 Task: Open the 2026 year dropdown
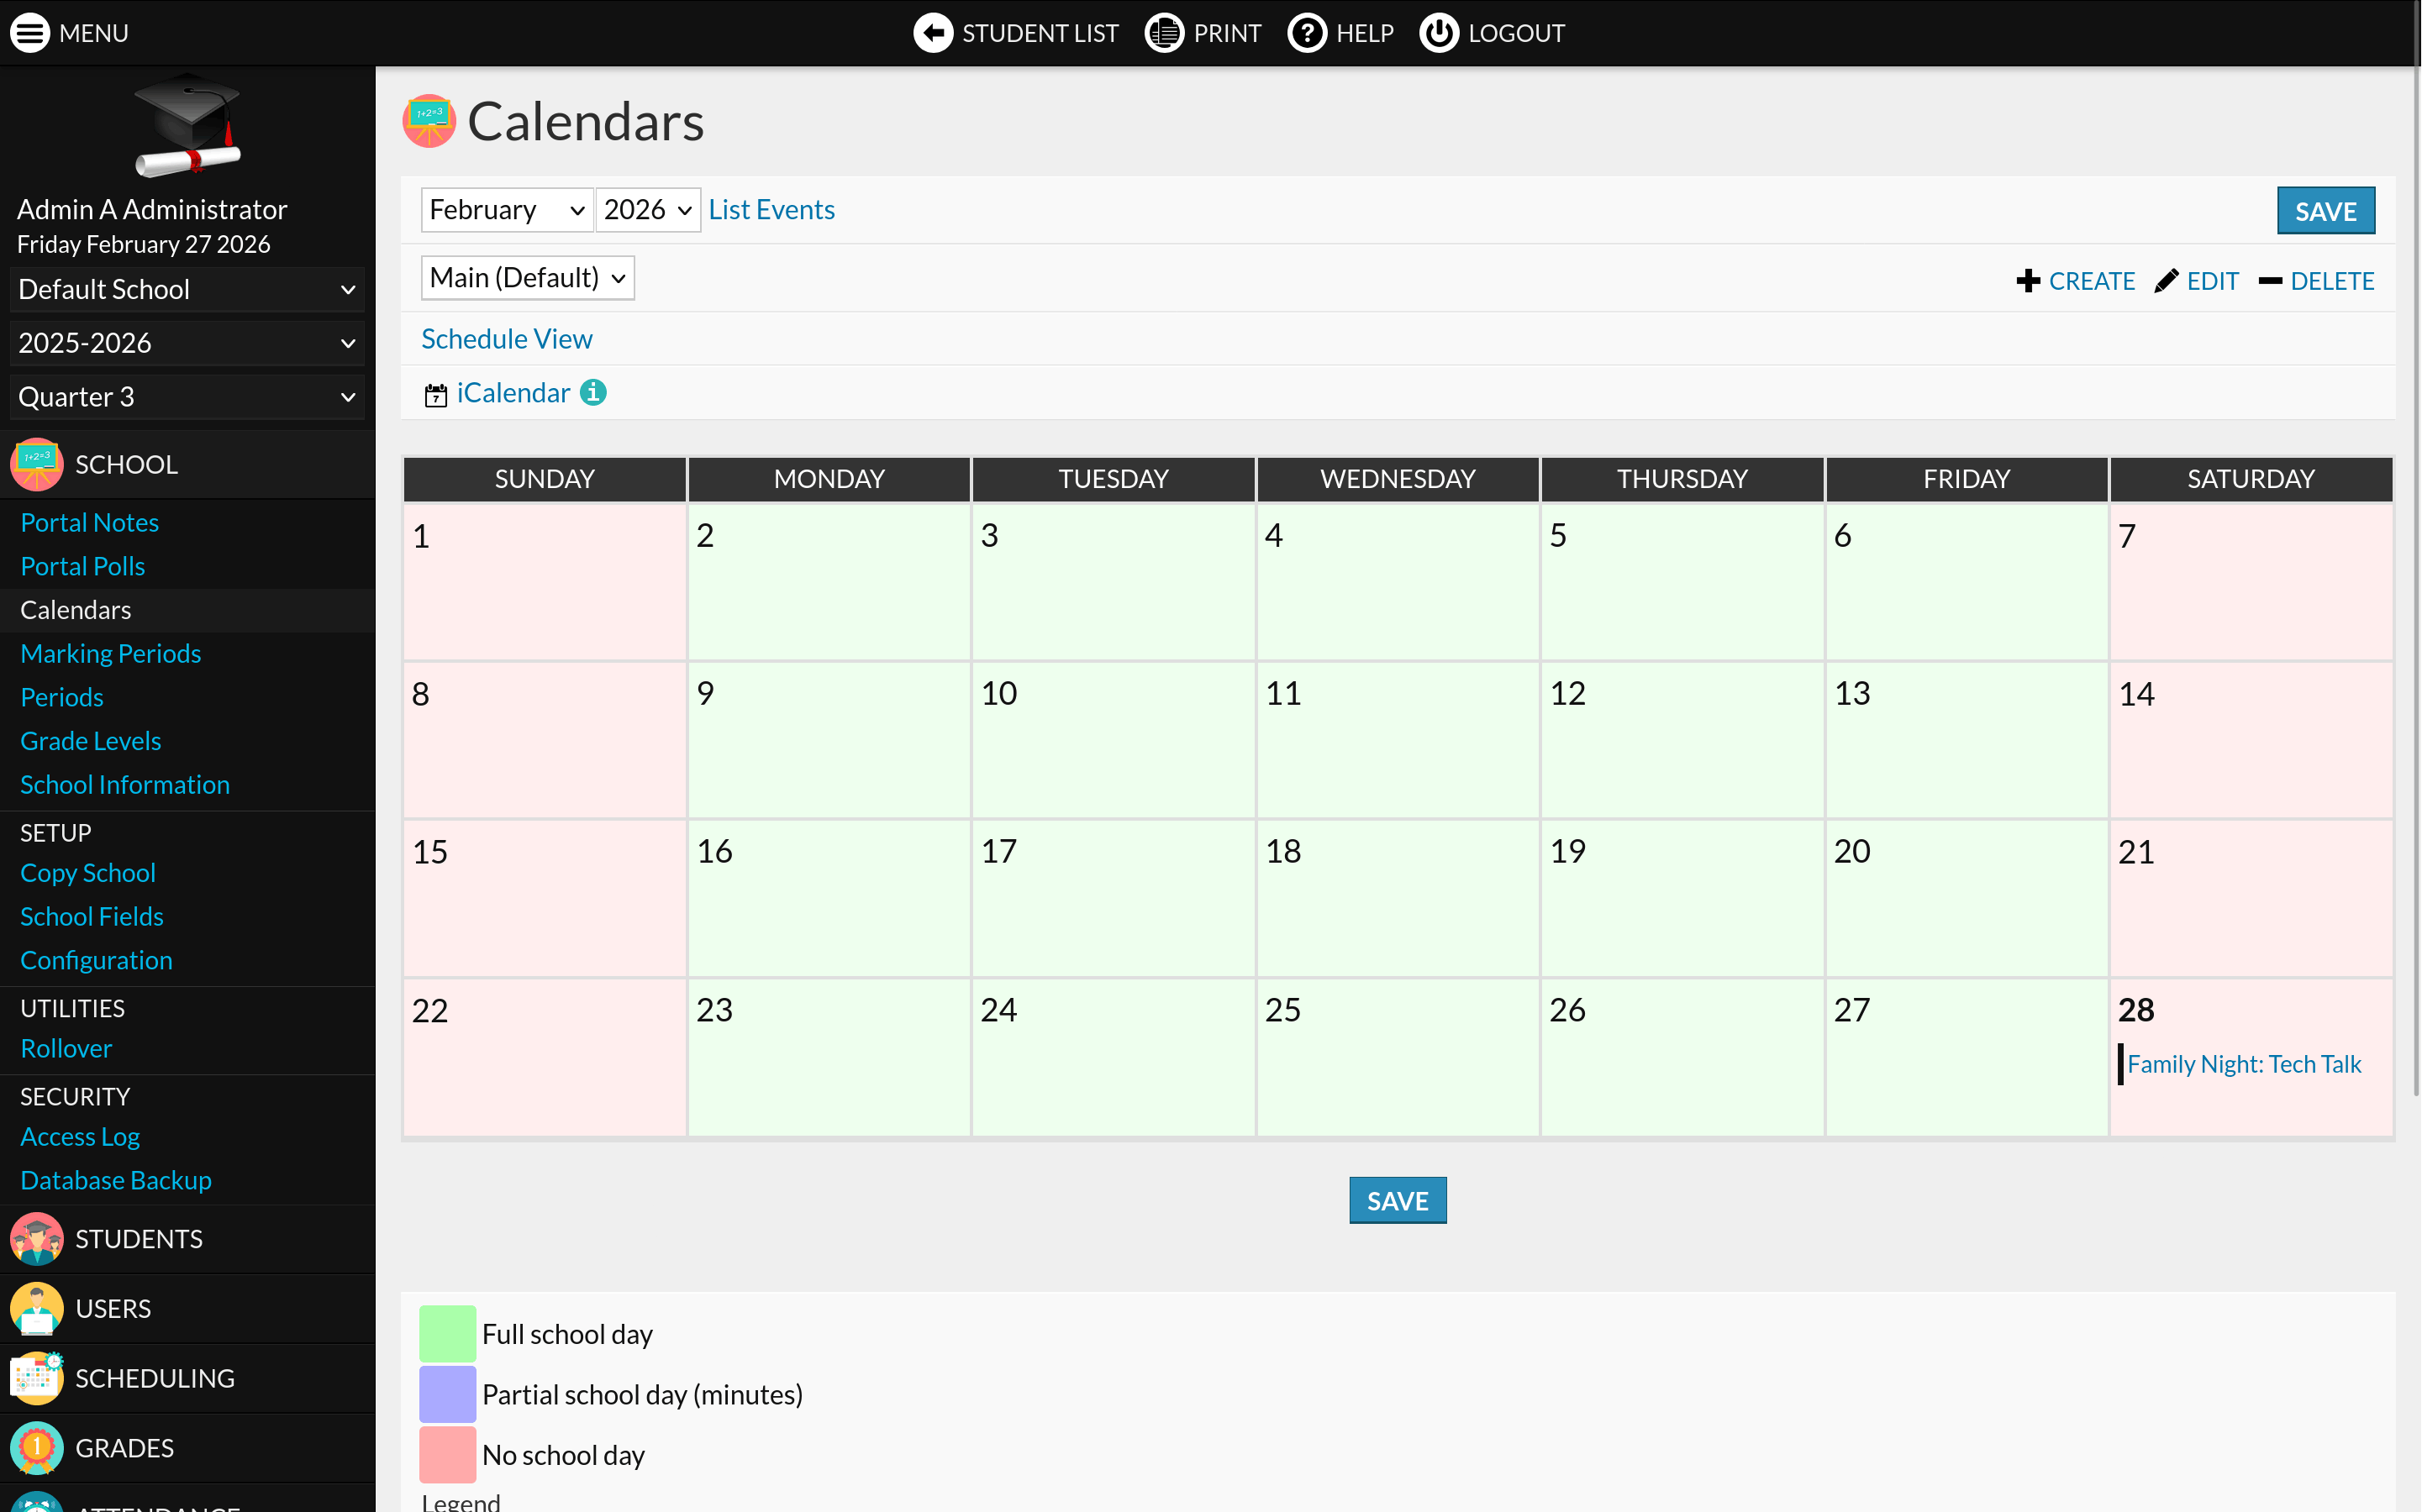click(x=647, y=210)
